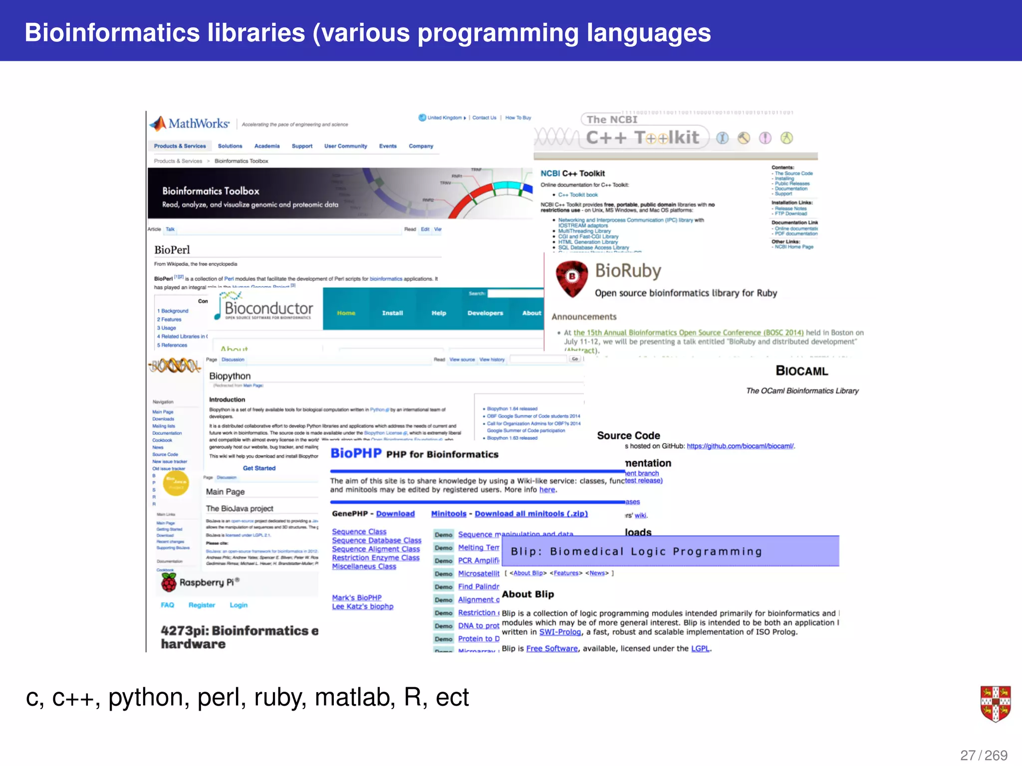Open Blip Features link
This screenshot has height=766, width=1022.
[566, 574]
